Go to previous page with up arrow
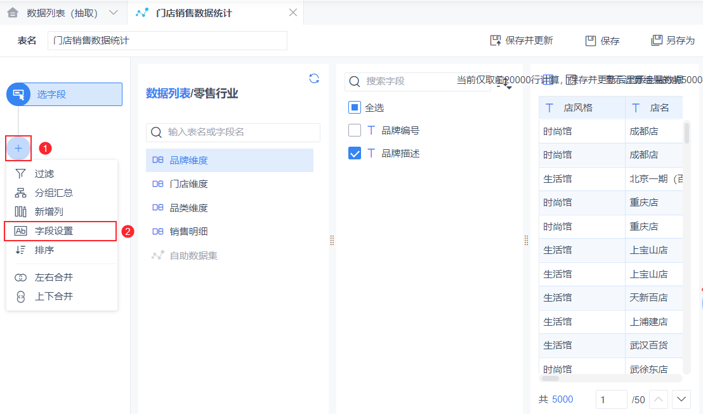The image size is (703, 414). point(658,399)
